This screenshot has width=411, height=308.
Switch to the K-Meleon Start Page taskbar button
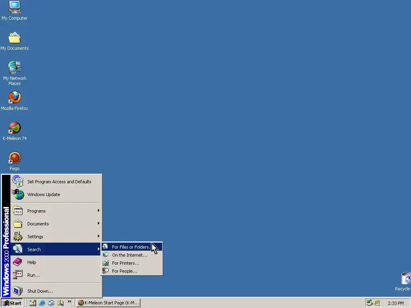pos(108,303)
